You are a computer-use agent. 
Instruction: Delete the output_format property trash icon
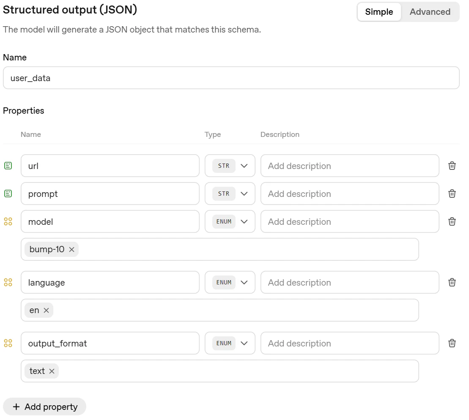pyautogui.click(x=452, y=343)
